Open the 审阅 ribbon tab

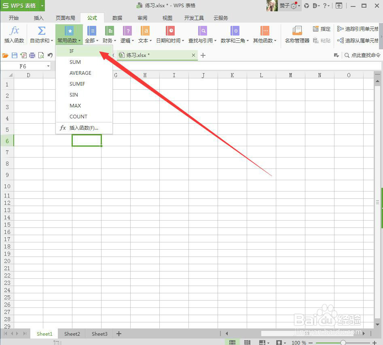pyautogui.click(x=142, y=18)
